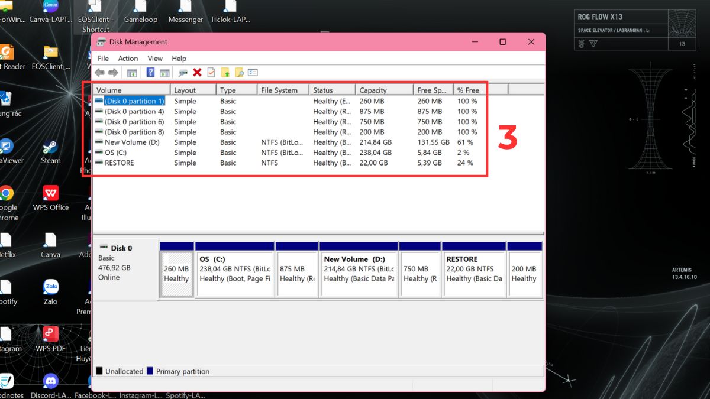Screen dimensions: 710x399
Task: Select the RESTORE volume in the list
Action: tap(119, 163)
